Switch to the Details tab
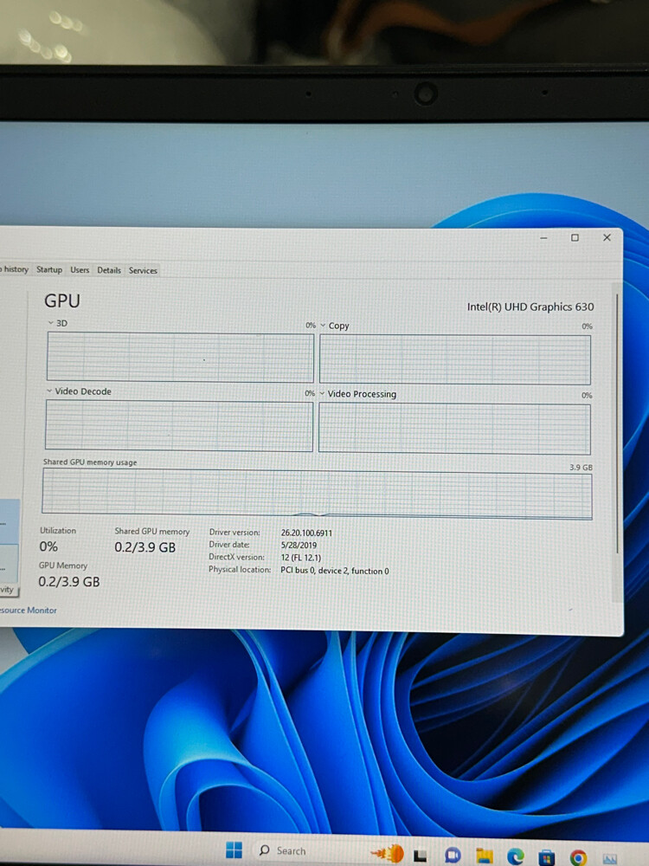Screen dimensions: 649x866 coord(109,270)
